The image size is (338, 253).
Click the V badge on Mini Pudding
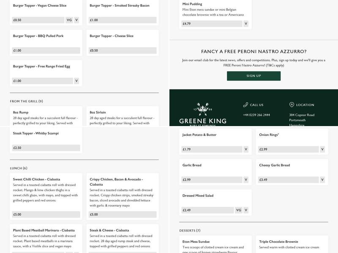[246, 24]
